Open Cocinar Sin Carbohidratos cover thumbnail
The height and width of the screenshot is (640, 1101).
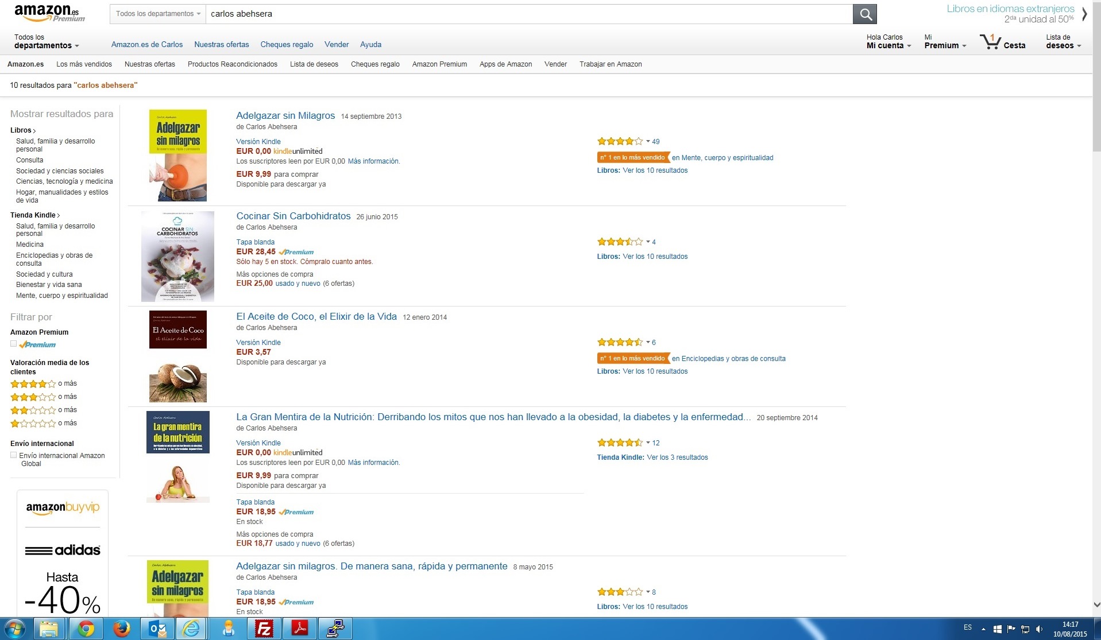(177, 256)
